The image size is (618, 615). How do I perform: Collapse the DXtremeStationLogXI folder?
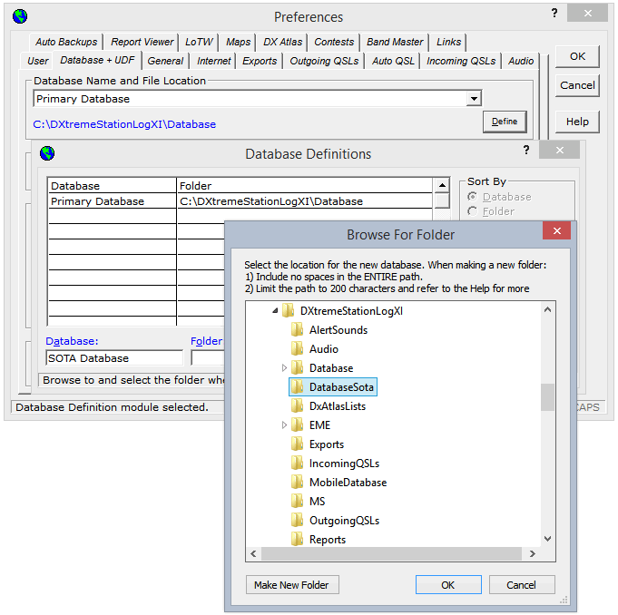point(275,311)
